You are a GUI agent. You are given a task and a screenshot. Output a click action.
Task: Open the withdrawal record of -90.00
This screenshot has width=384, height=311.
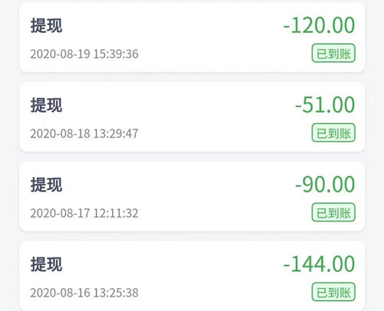point(192,197)
